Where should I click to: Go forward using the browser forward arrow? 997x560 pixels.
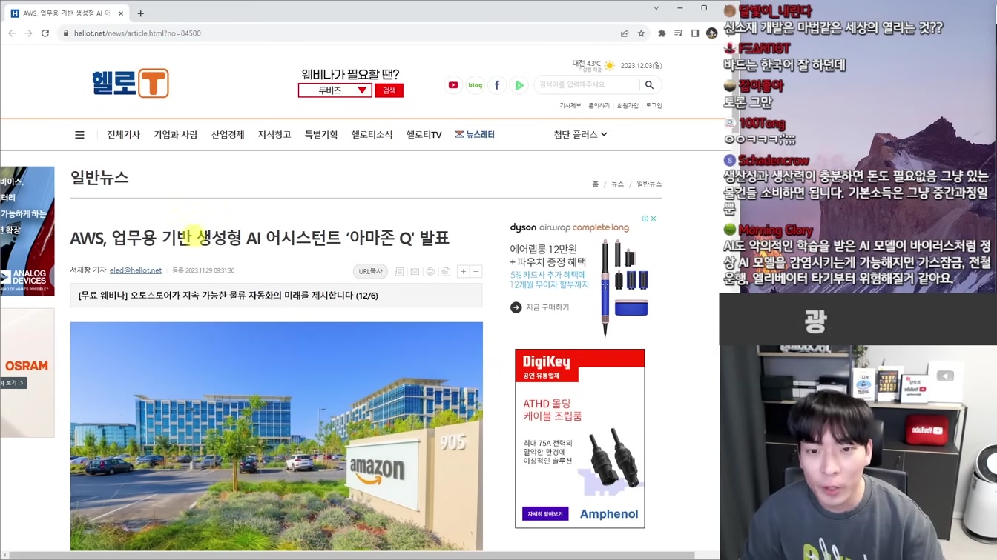coord(28,33)
